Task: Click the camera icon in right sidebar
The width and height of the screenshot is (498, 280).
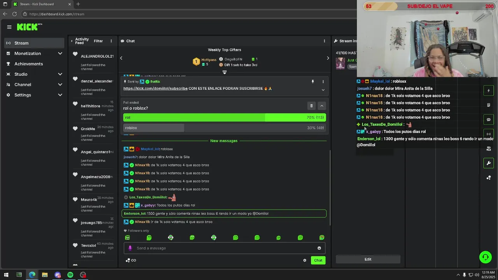Action: click(489, 149)
